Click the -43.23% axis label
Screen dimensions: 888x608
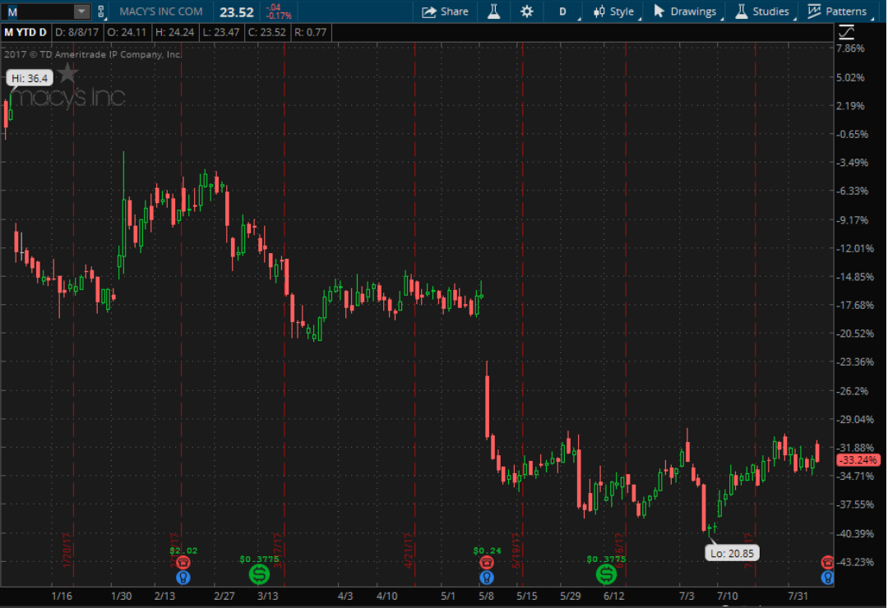pos(855,562)
